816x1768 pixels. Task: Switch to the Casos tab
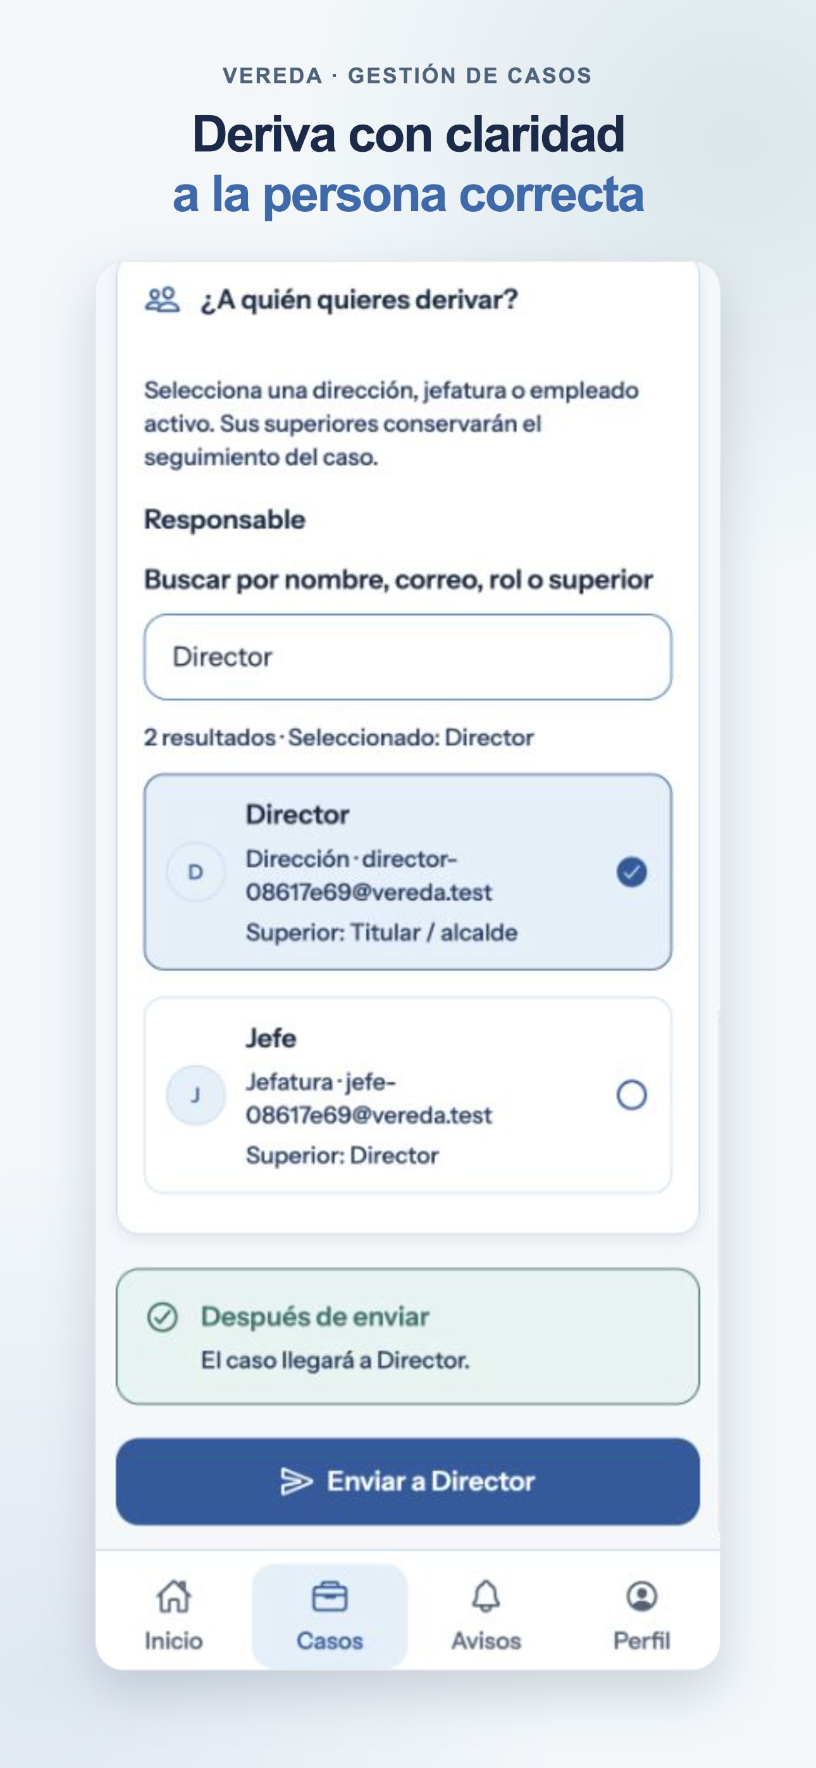330,1616
